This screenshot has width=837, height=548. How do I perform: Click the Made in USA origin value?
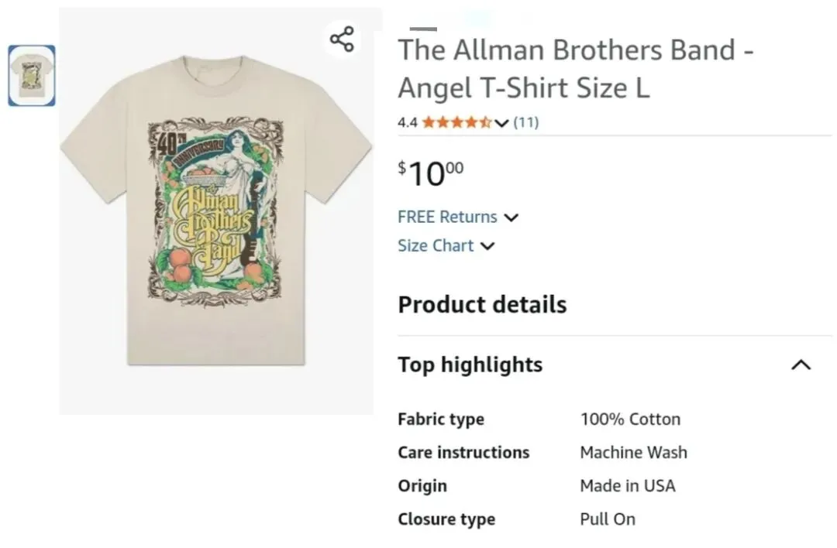pos(628,485)
